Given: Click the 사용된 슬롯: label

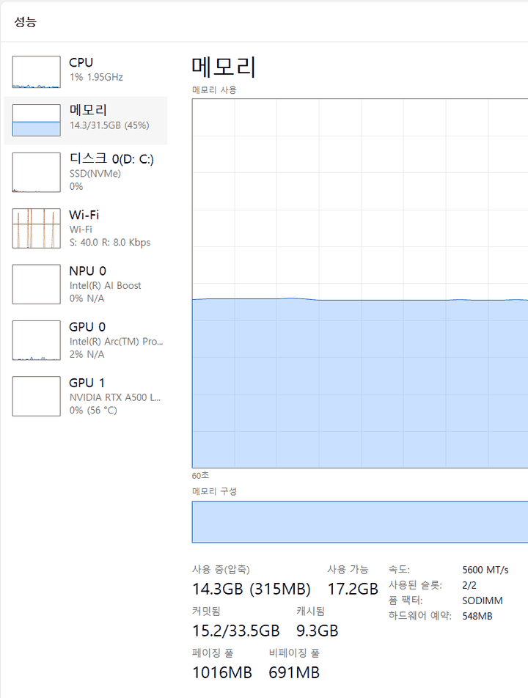Looking at the screenshot, I should pos(415,585).
